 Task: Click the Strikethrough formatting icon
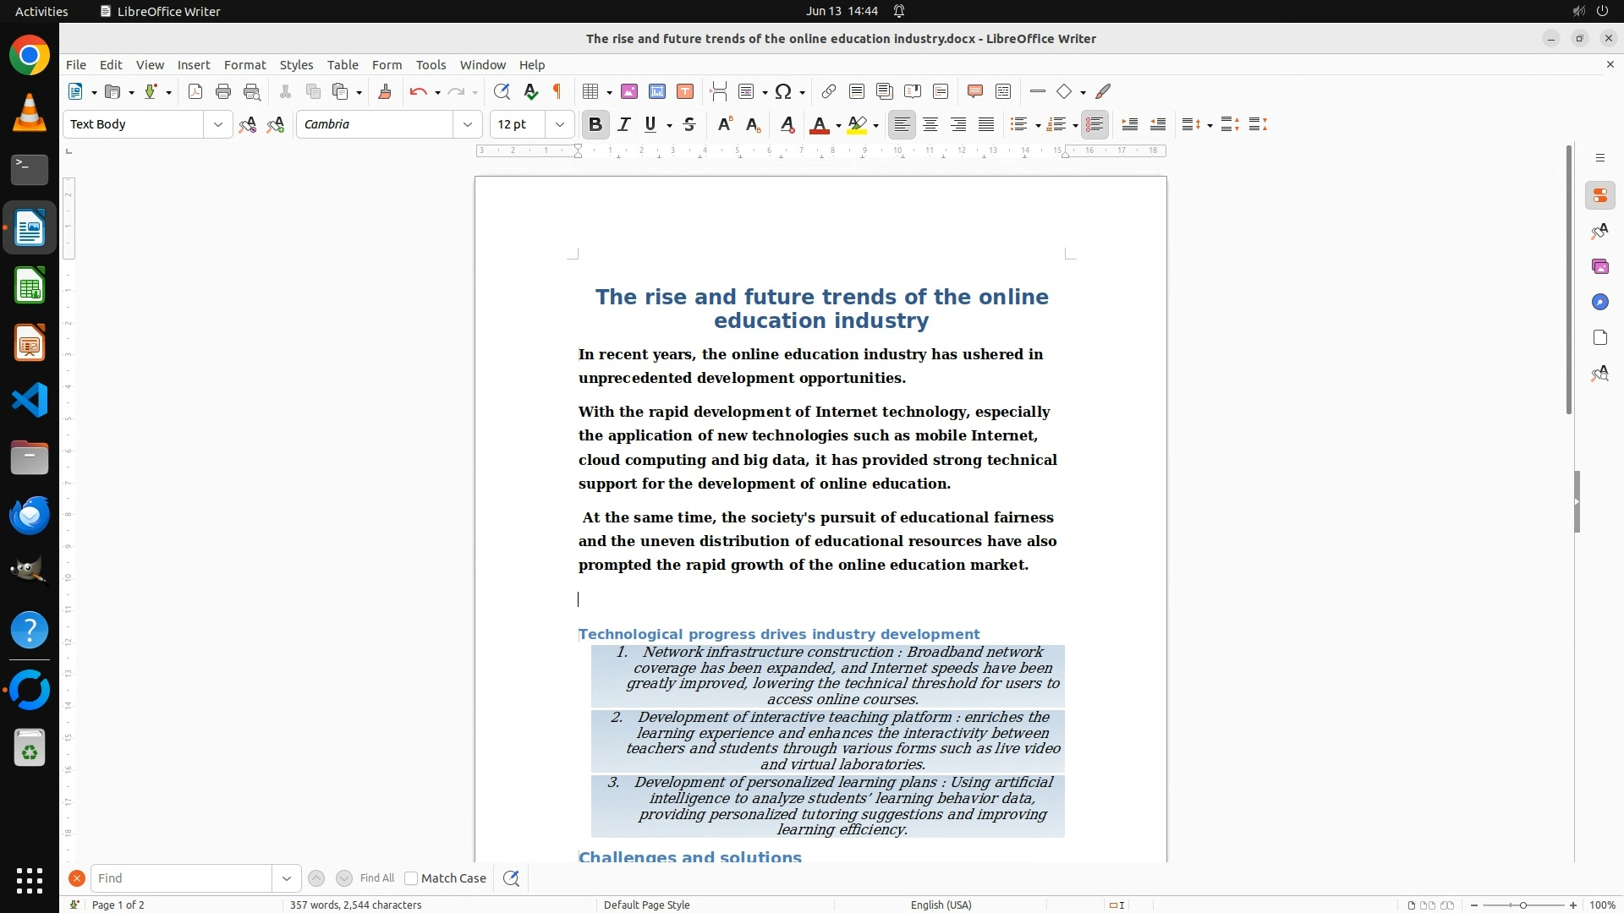coord(689,124)
